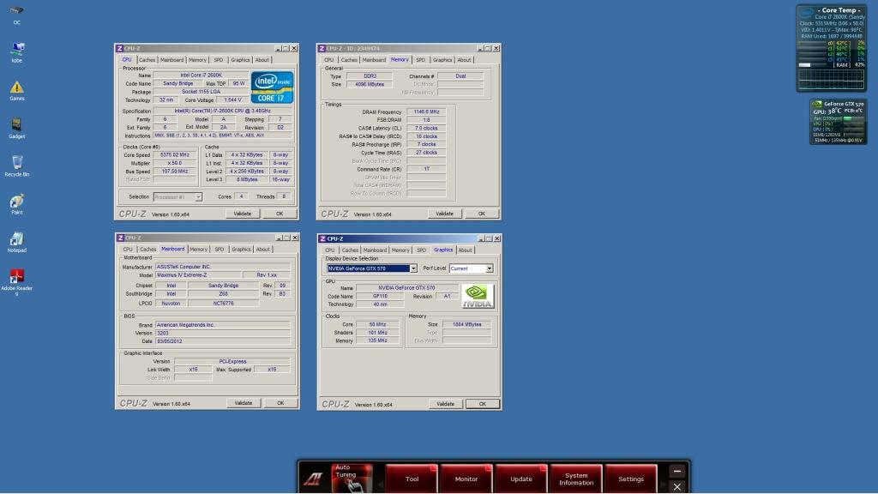Open System Information in AI Suite

pyautogui.click(x=576, y=479)
